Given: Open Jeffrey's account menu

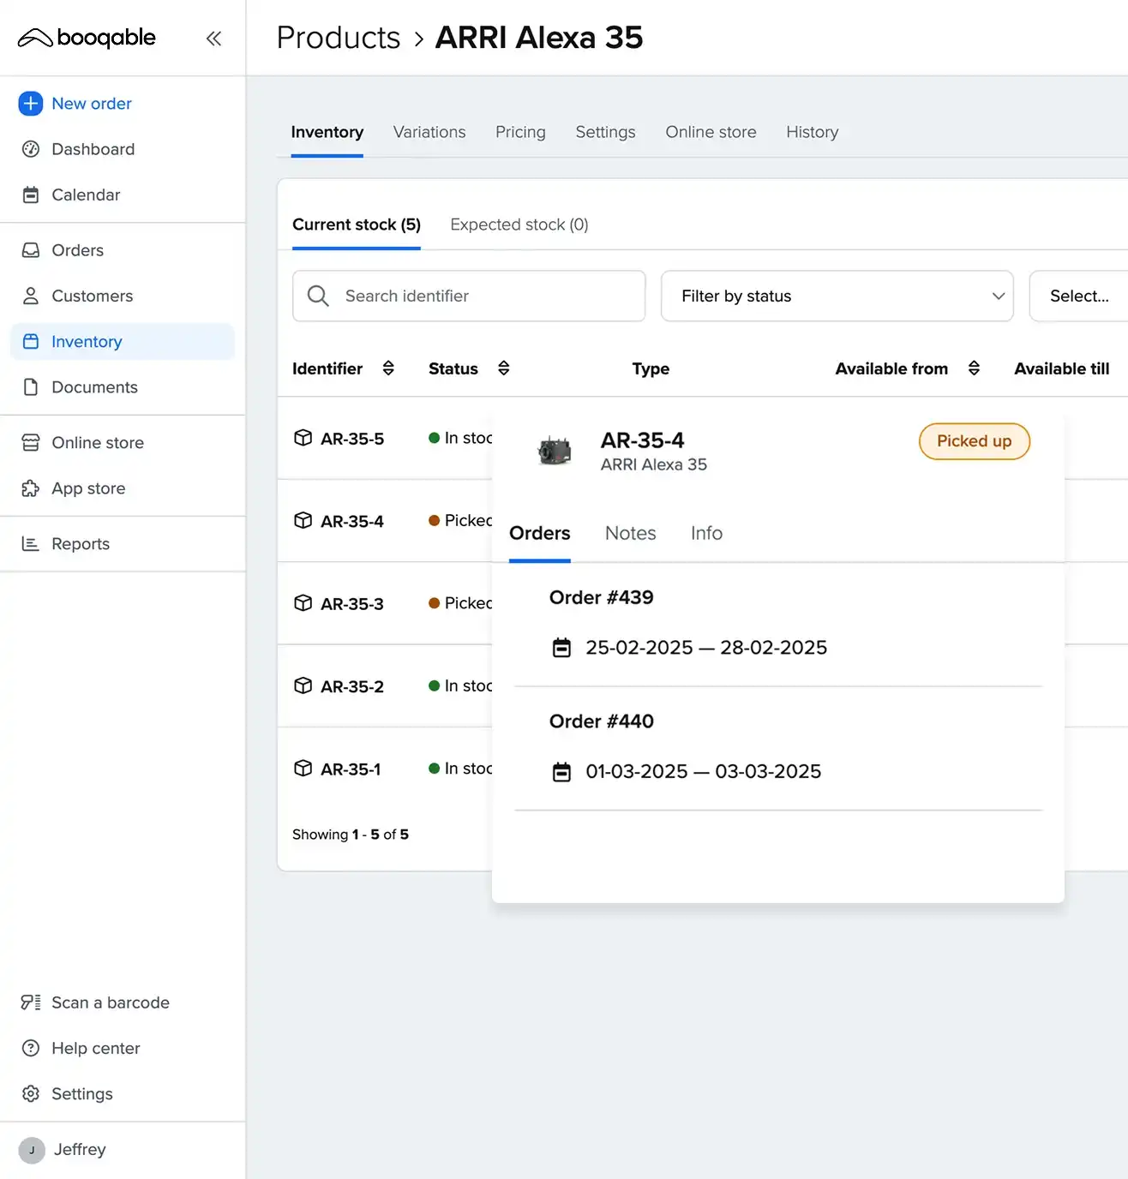Looking at the screenshot, I should (79, 1150).
